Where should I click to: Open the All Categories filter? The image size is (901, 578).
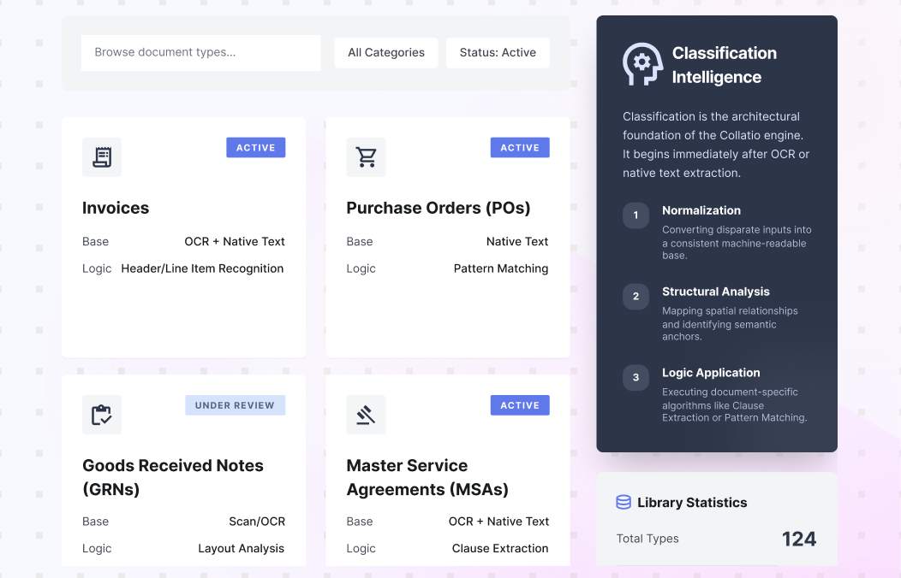click(386, 53)
